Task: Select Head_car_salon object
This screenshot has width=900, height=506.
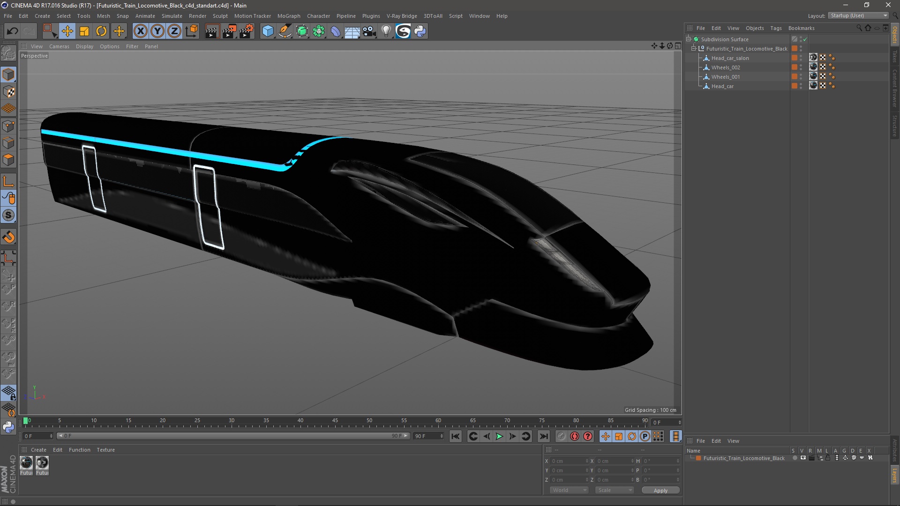Action: coord(730,58)
